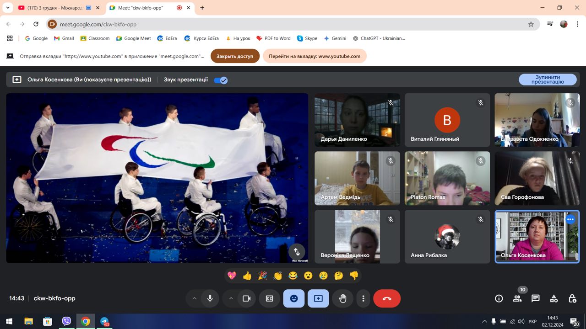Click the red leave call button
Screen dimensions: 586x329
pos(387,298)
